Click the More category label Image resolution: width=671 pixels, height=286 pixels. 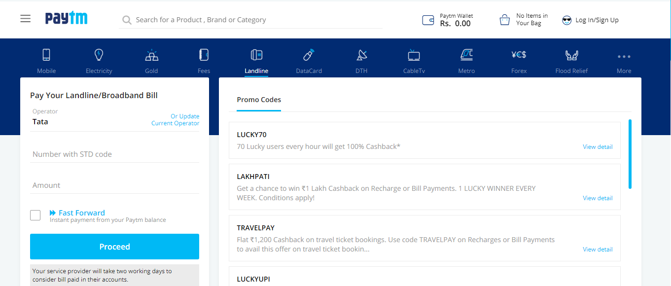[x=624, y=71]
